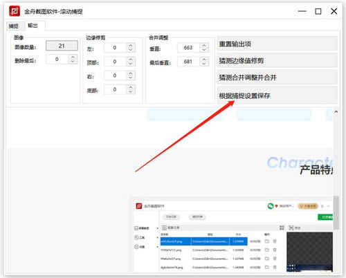Increase the 最后垂直 value
Image resolution: width=346 pixels, height=278 pixels.
pos(204,59)
